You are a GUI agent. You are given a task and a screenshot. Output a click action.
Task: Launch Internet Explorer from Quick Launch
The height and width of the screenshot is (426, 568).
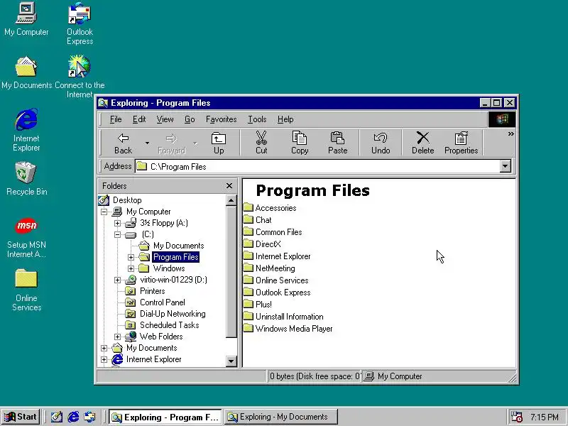[73, 417]
